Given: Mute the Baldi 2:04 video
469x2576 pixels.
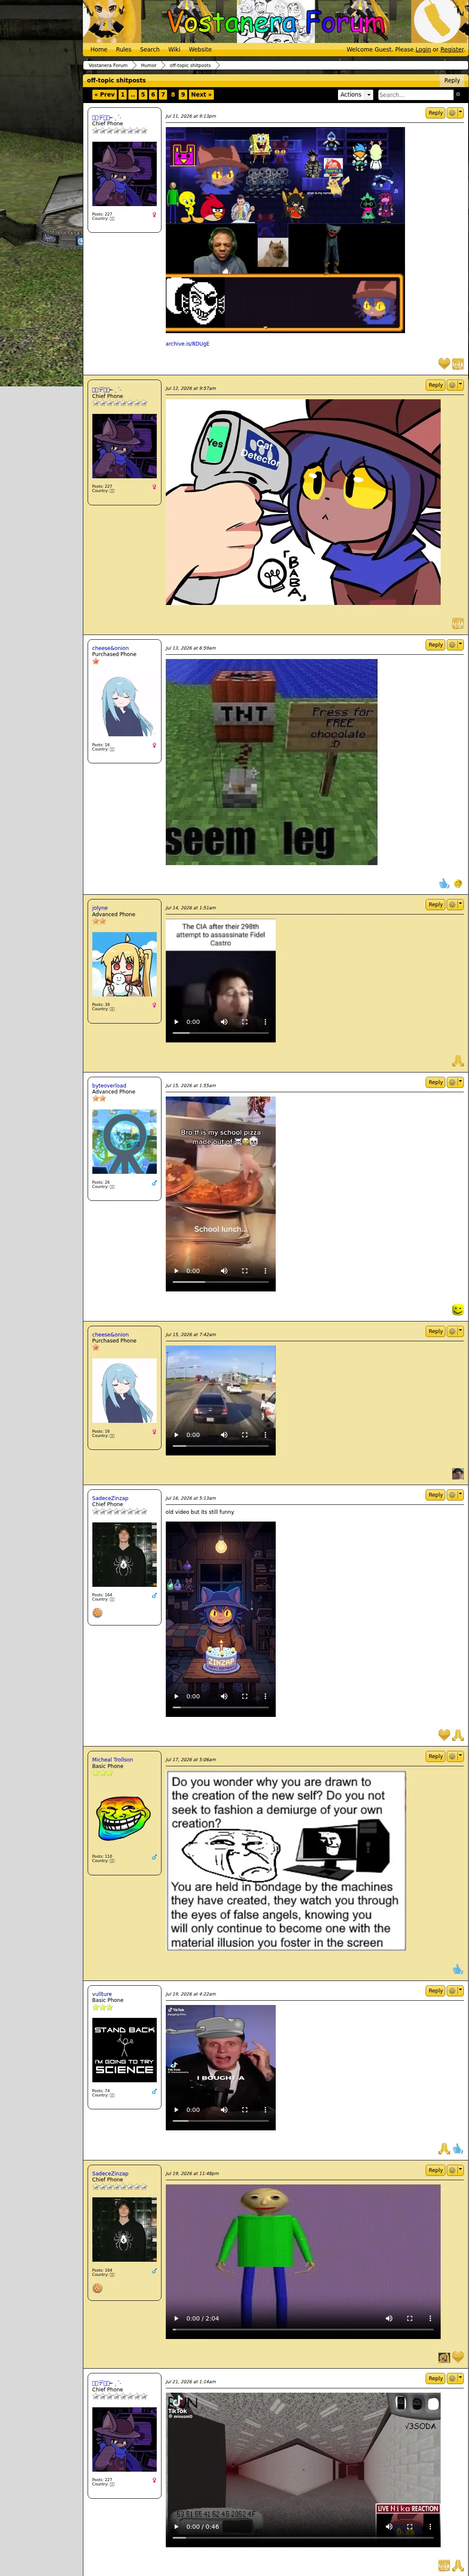Looking at the screenshot, I should [389, 2317].
